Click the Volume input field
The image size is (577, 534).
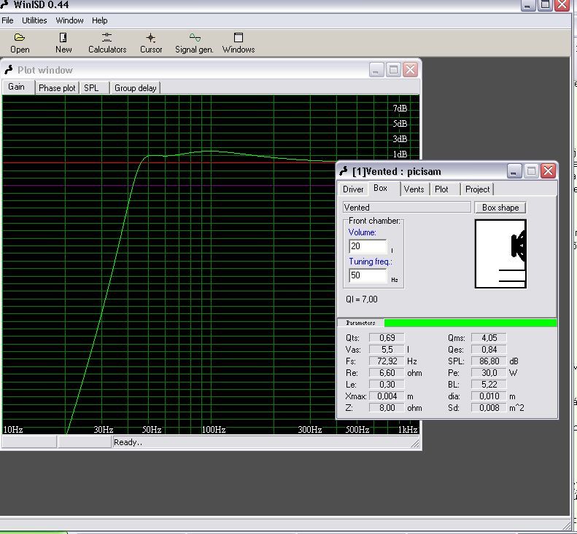coord(368,247)
